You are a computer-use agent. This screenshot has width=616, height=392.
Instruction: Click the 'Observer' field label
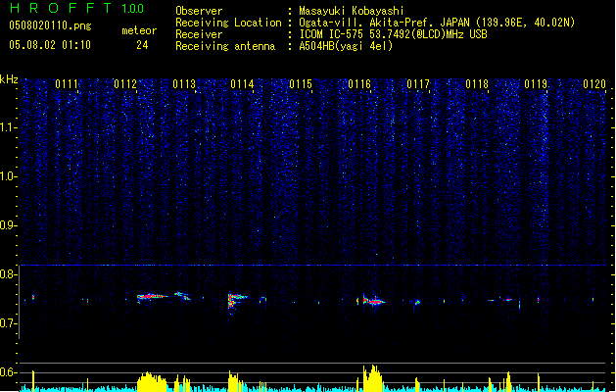(199, 11)
